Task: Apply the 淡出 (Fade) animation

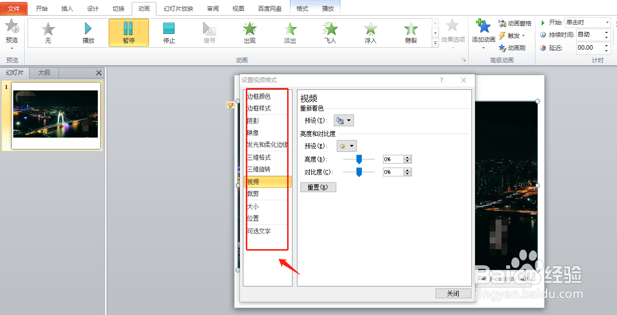Action: (x=290, y=32)
